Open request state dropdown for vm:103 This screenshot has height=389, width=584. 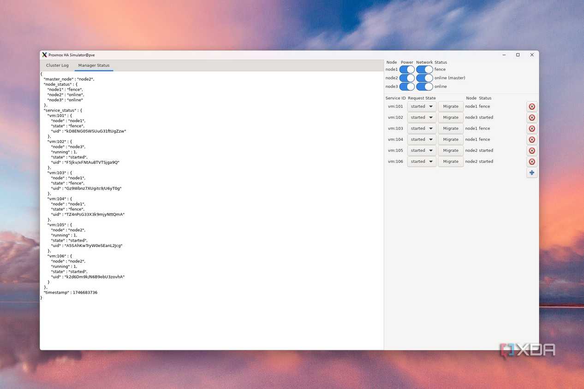tap(422, 129)
